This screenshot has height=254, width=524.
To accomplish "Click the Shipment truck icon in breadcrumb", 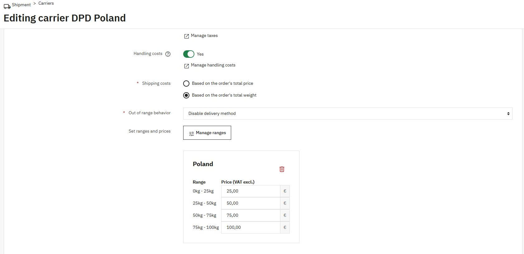I will pyautogui.click(x=7, y=6).
